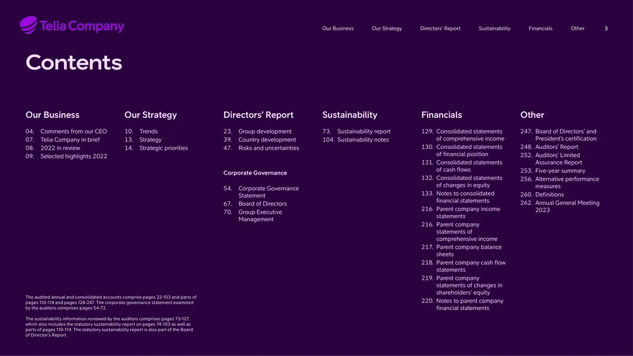Screen dimensions: 633x356
Task: Open Risks and uncertainties entry
Action: 261,148
